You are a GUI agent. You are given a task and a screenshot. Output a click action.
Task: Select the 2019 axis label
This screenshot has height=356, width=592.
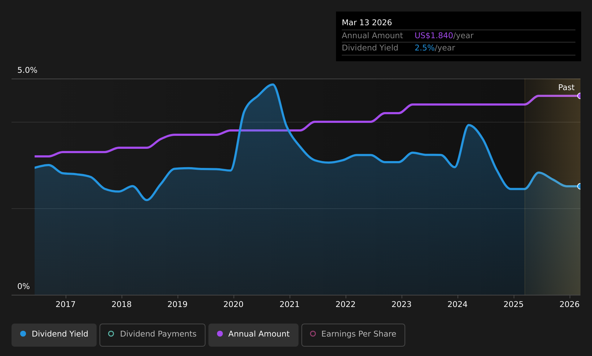pos(177,304)
